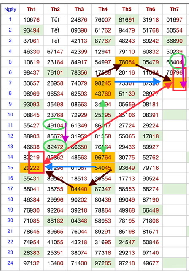Screen dimensions: 189x271
Task: Click cell 86690 in Th7 column
Action: coord(174,41)
